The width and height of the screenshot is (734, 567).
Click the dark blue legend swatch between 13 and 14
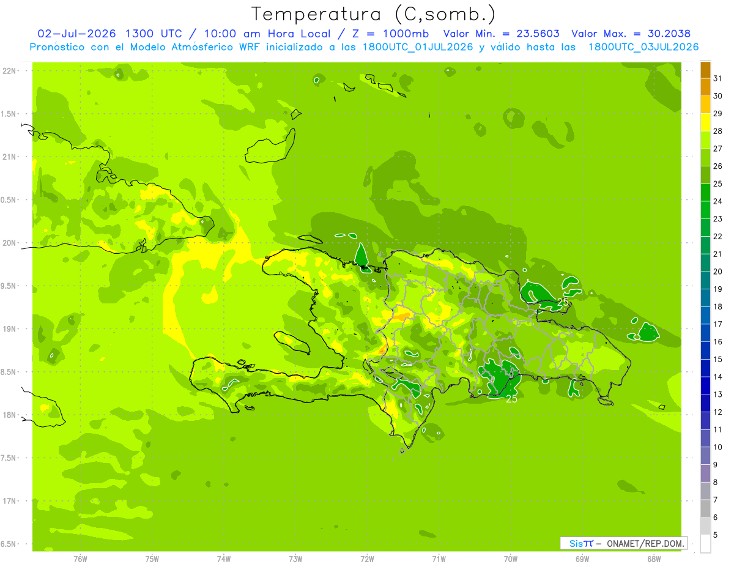pyautogui.click(x=705, y=386)
